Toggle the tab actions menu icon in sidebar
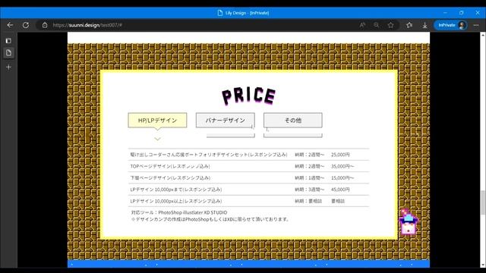The width and height of the screenshot is (486, 273). click(x=8, y=40)
